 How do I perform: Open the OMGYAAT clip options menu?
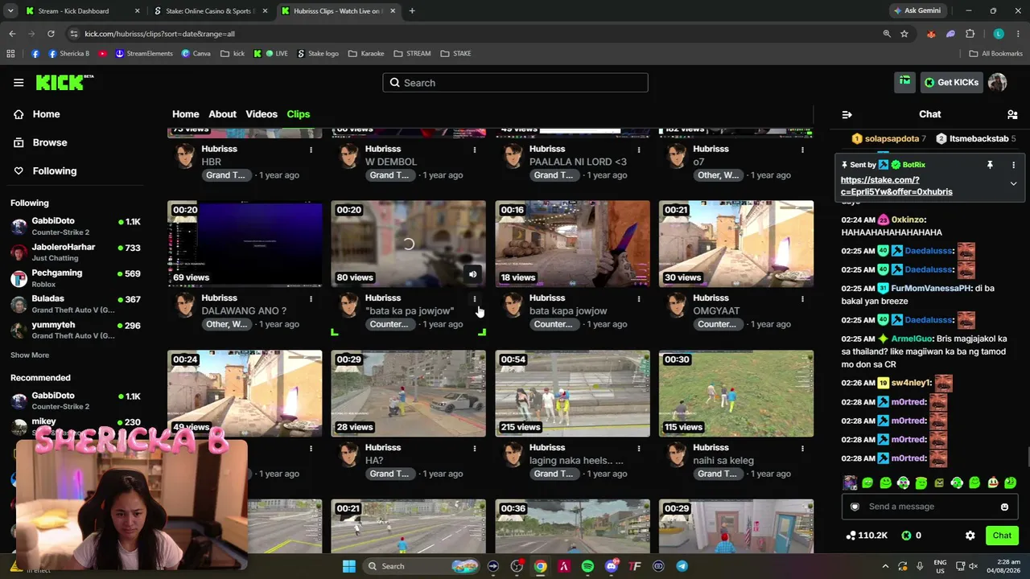click(x=802, y=299)
